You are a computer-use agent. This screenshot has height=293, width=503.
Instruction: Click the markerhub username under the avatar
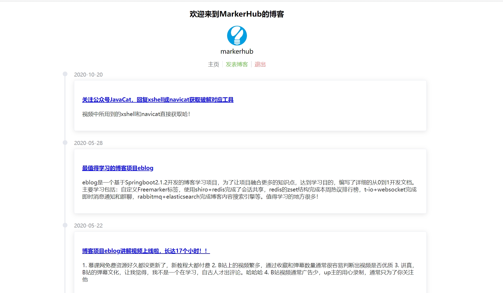pyautogui.click(x=237, y=52)
